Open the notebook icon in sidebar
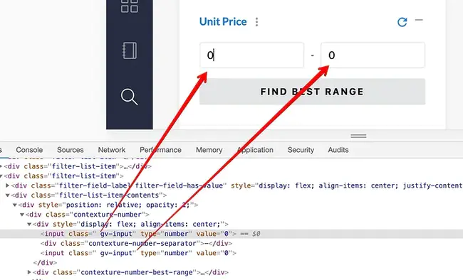463x280 pixels. [130, 50]
